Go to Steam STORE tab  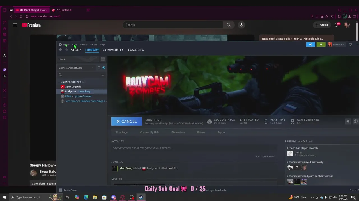[76, 50]
